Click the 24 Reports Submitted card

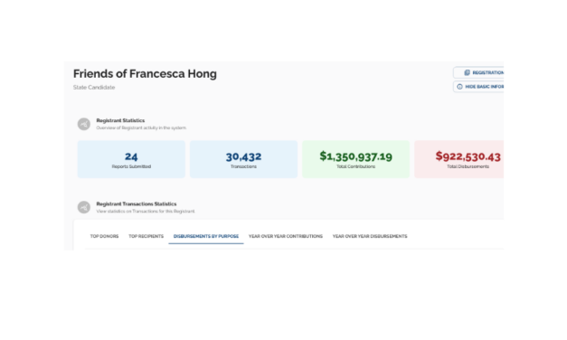click(131, 159)
